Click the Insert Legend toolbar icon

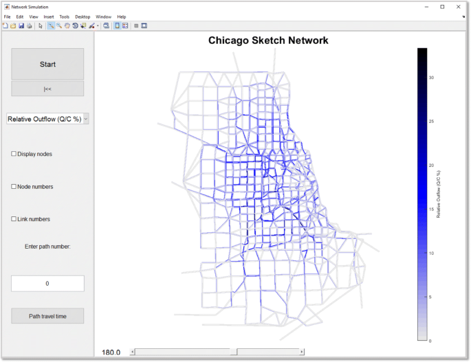[125, 26]
